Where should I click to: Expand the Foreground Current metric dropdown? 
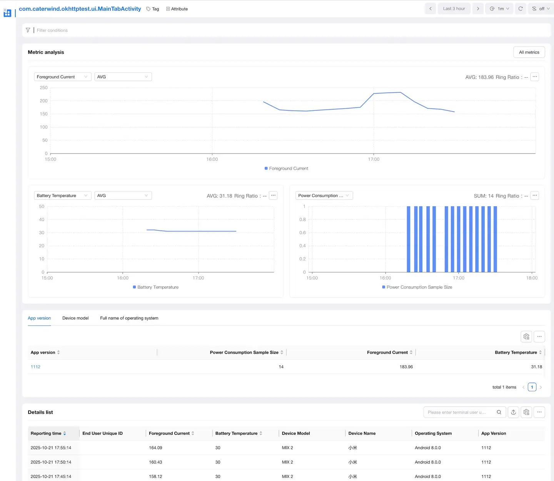tap(63, 77)
